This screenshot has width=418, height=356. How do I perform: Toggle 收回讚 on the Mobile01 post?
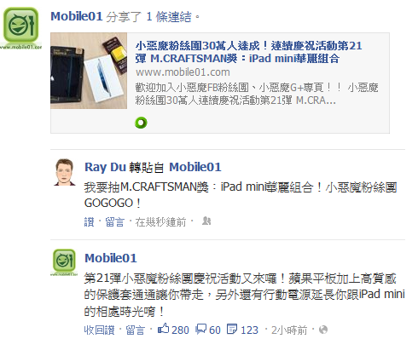point(99,330)
